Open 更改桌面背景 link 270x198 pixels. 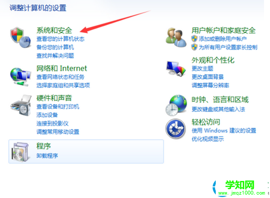(208, 77)
